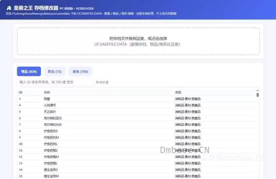Click the ID cell showing 4
Screen dimensions: 276x179
[x=20, y=105]
